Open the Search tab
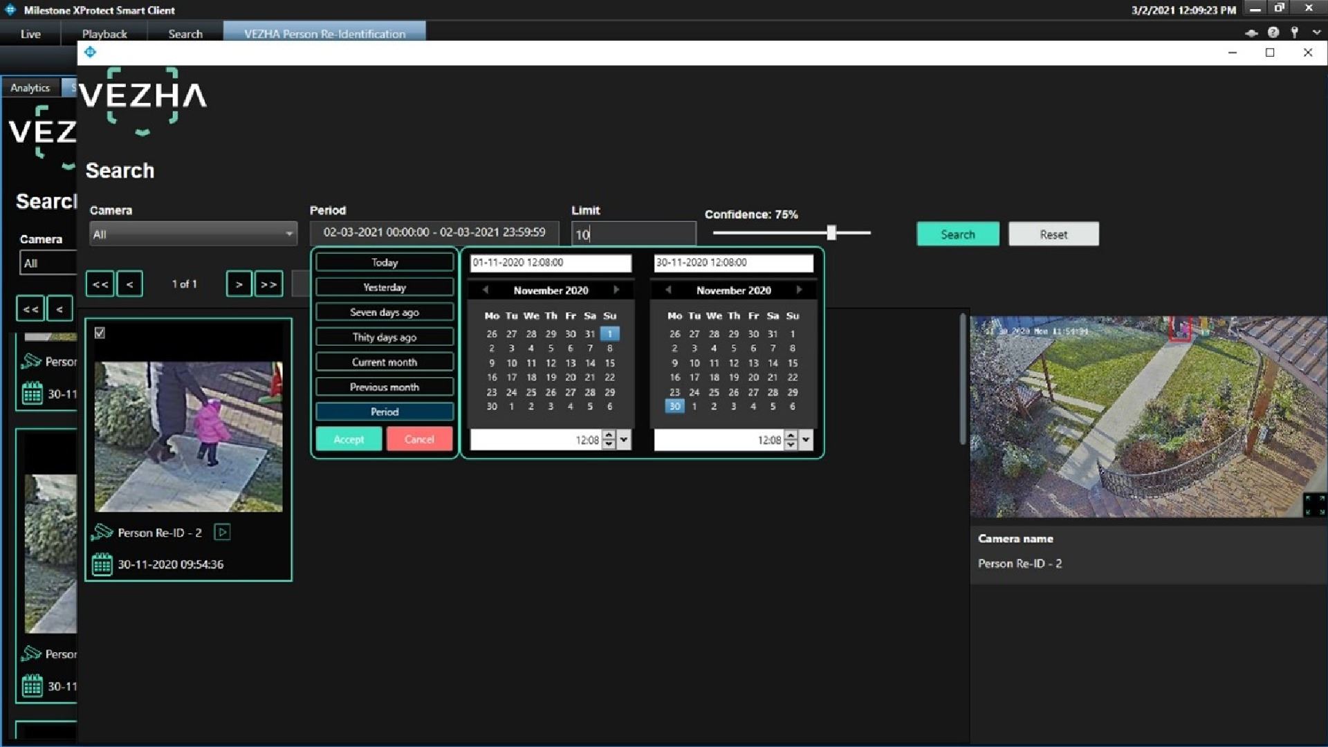Image resolution: width=1328 pixels, height=747 pixels. coord(185,34)
